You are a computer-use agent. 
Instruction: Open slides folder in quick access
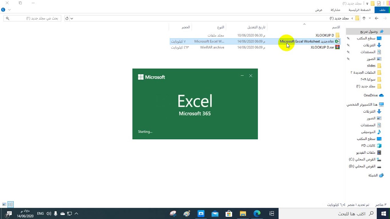(374, 66)
